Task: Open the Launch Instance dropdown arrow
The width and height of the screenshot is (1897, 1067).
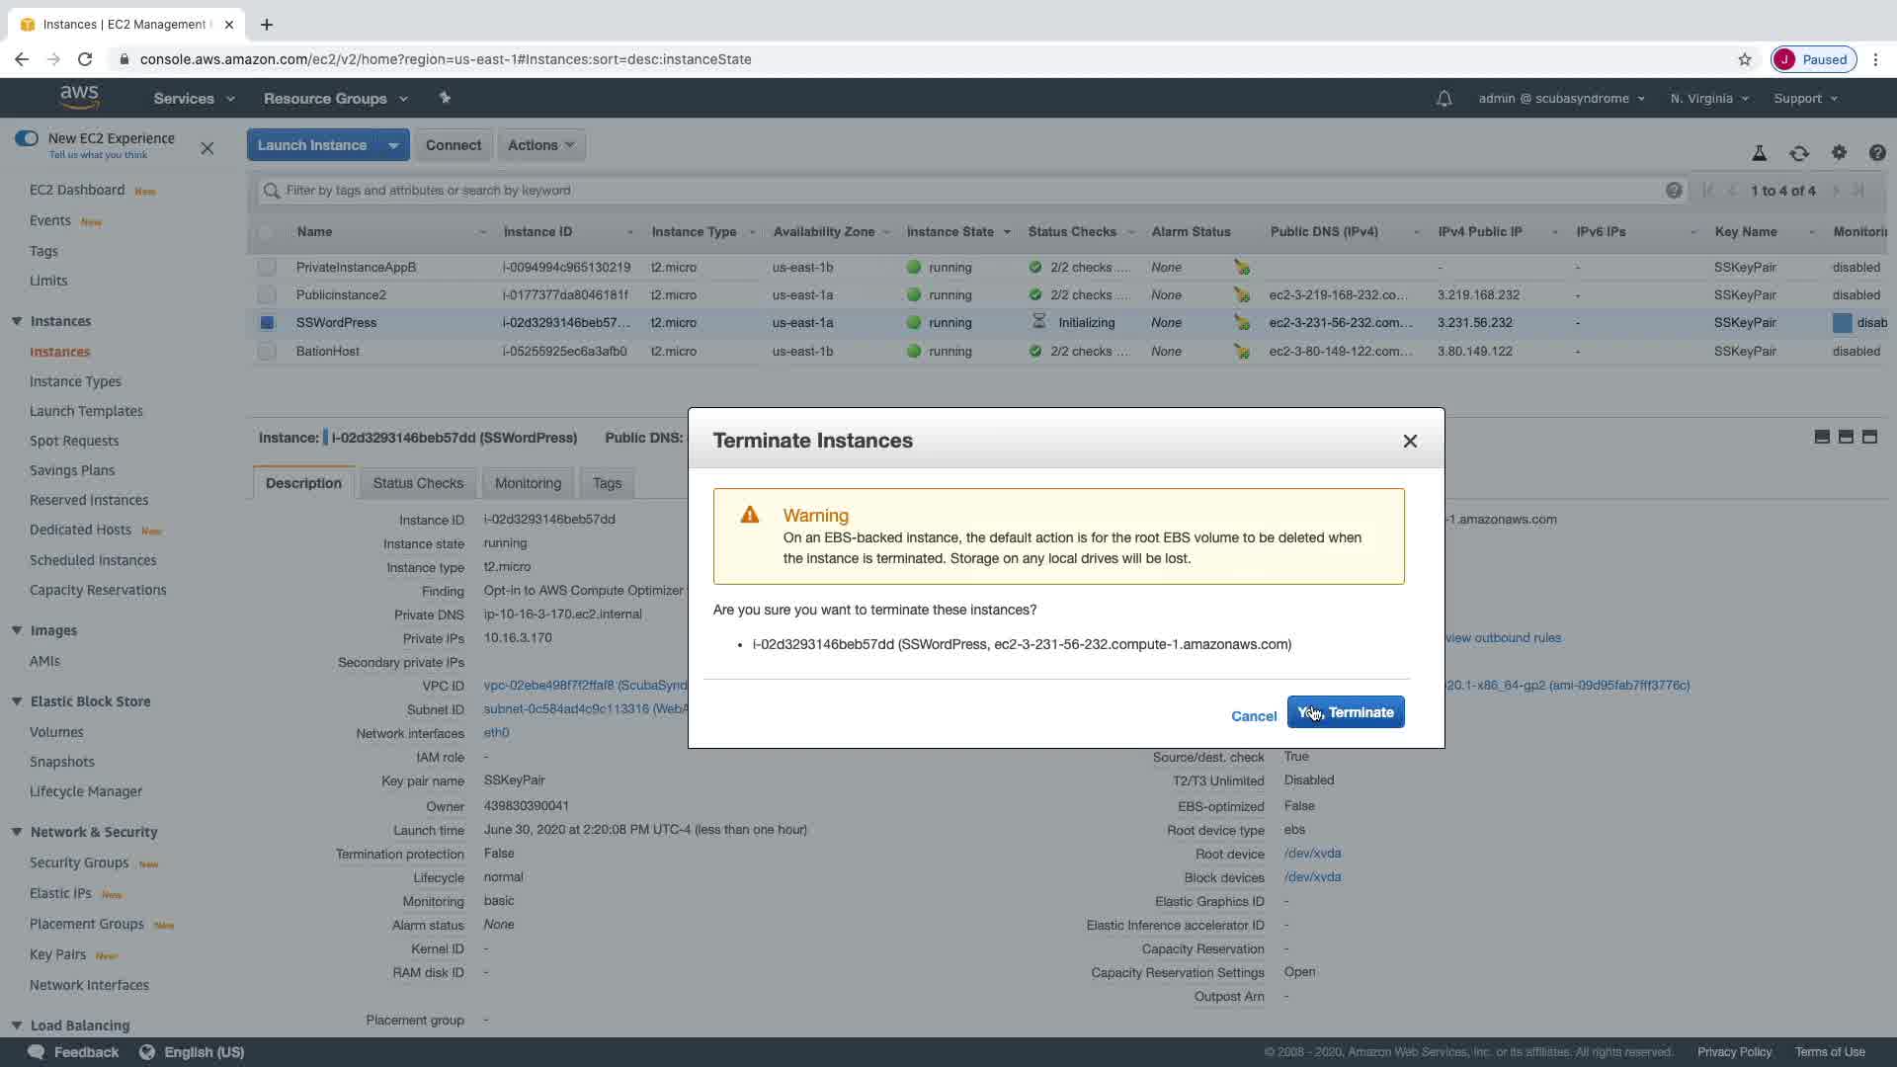Action: point(393,145)
